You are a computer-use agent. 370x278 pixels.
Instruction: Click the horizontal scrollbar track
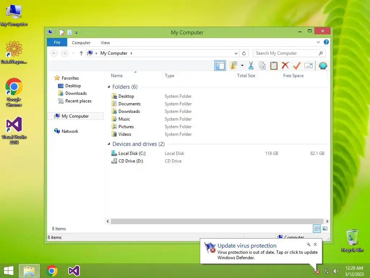click(x=217, y=221)
